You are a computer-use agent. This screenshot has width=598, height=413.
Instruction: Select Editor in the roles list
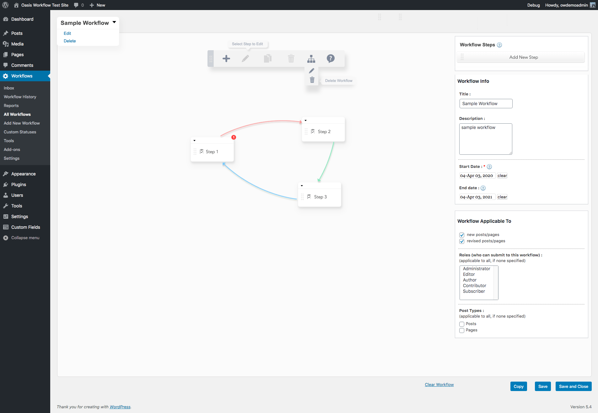coord(469,274)
